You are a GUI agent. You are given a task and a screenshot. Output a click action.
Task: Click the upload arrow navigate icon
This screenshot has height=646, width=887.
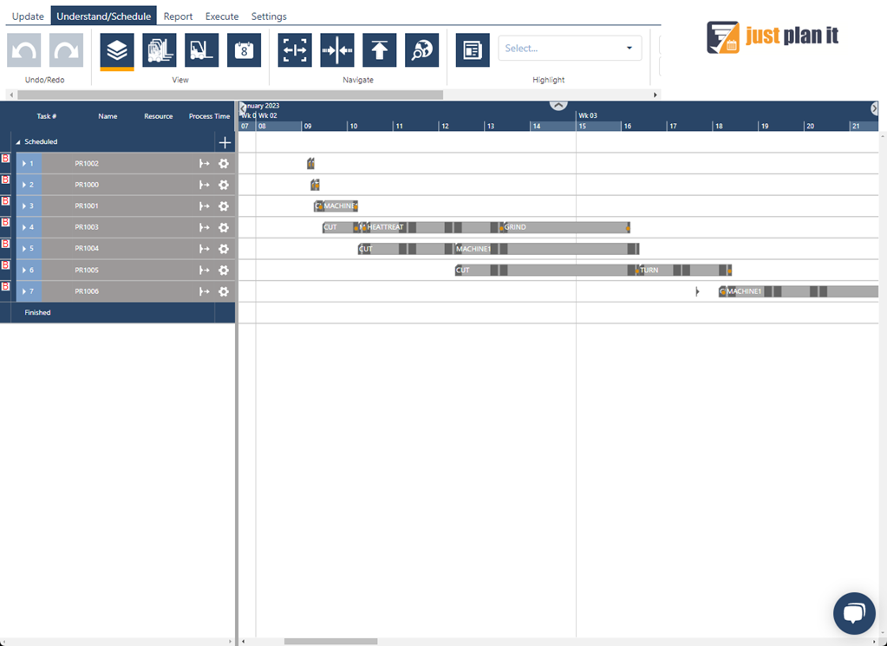(x=379, y=50)
